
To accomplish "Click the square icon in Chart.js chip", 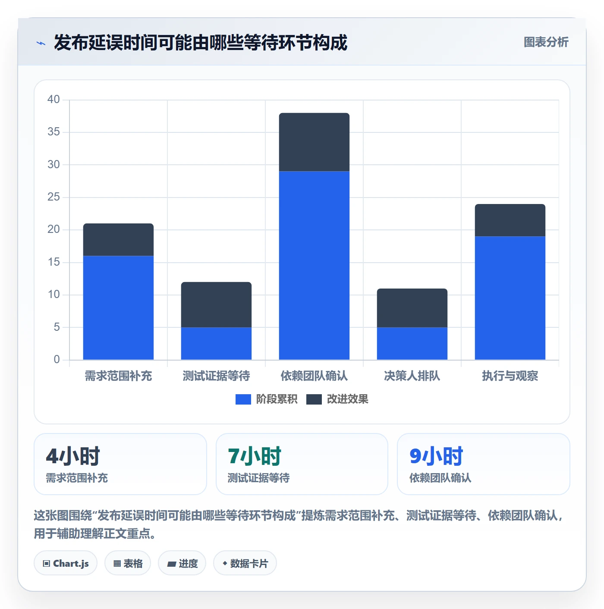I will click(47, 563).
